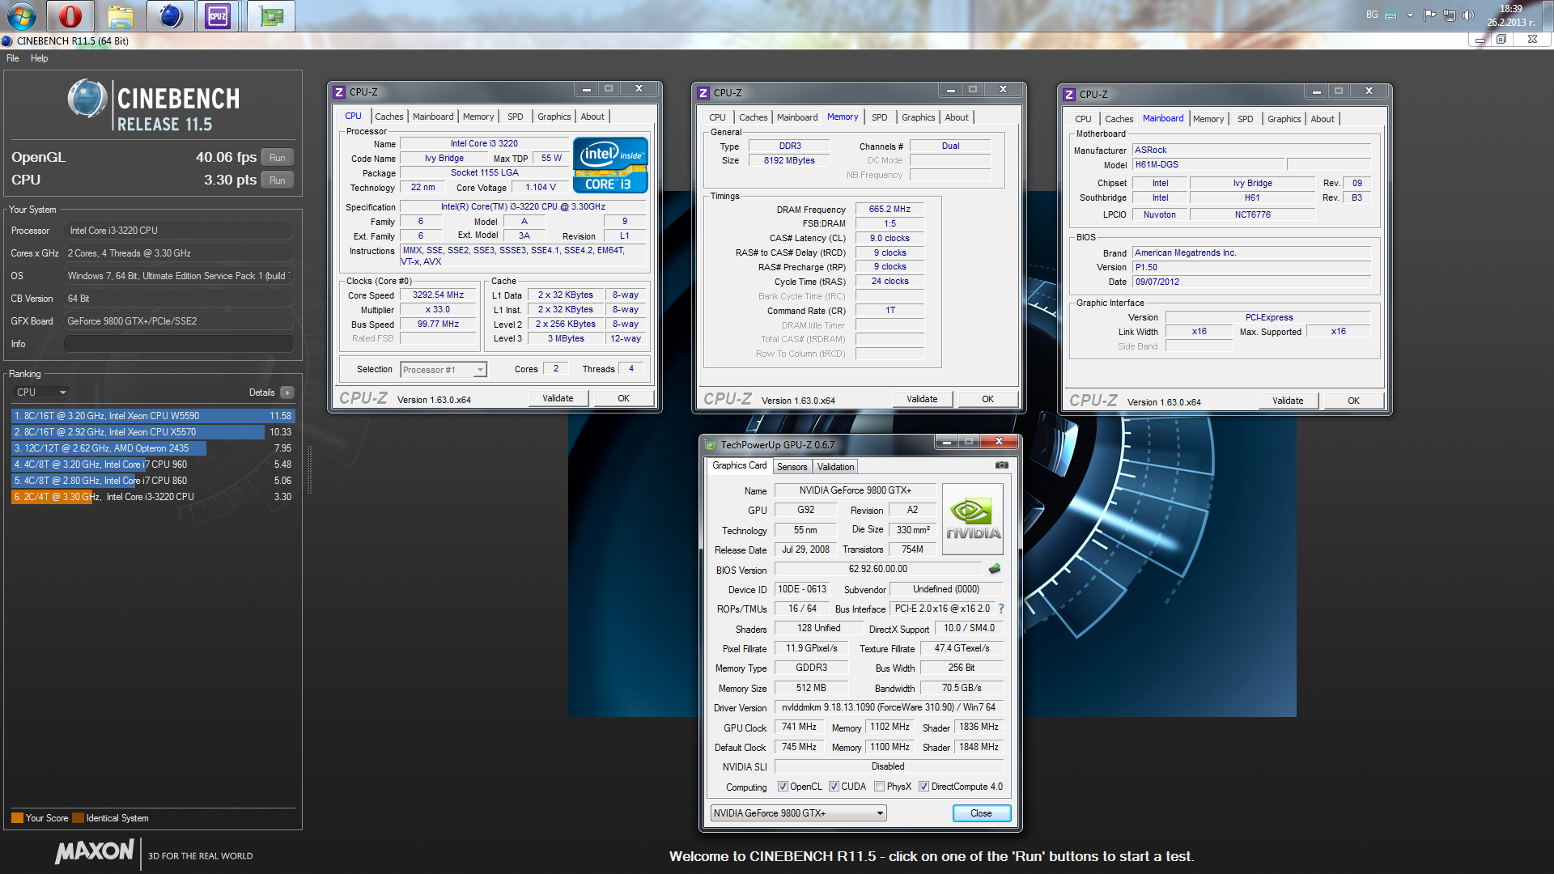Click the Info input field in Your System
The width and height of the screenshot is (1554, 874).
click(179, 344)
